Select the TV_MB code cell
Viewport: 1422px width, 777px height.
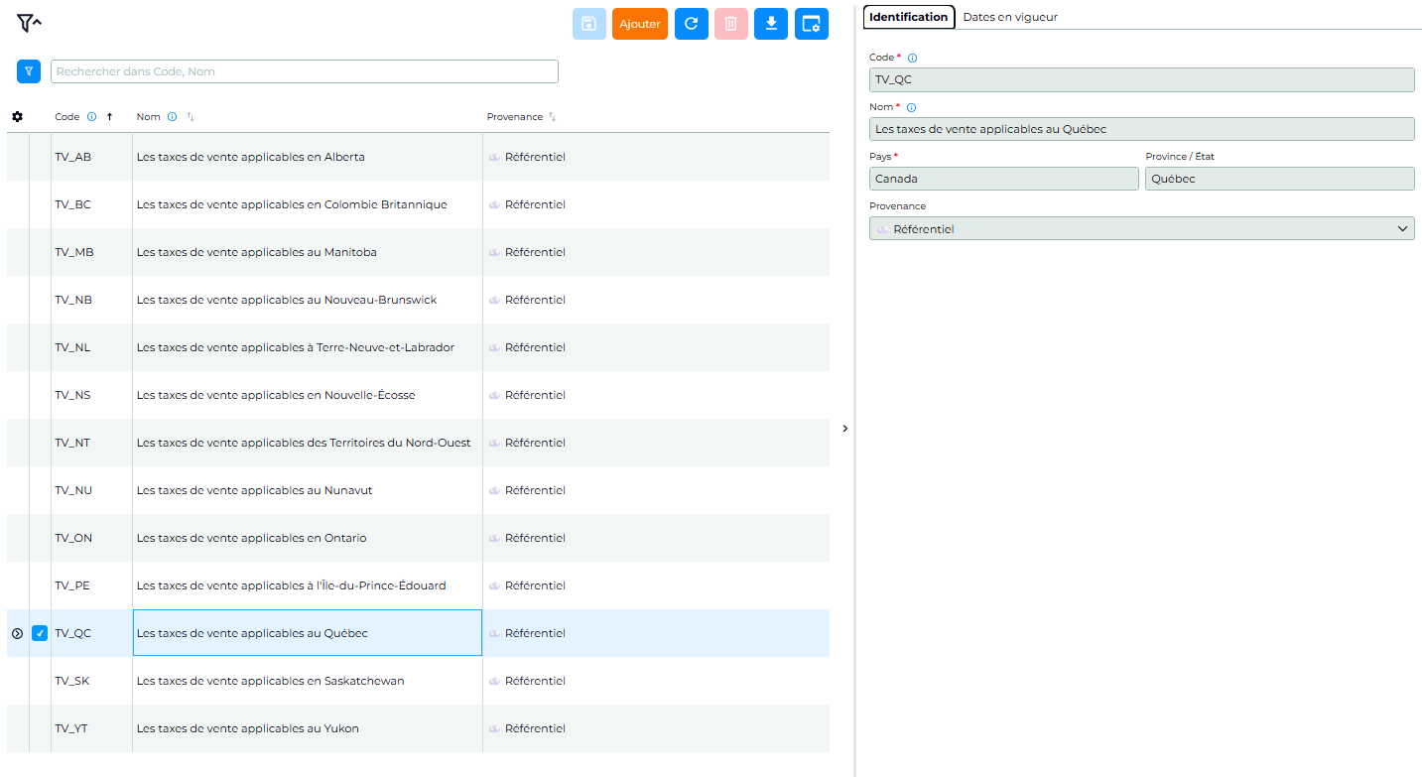click(74, 252)
